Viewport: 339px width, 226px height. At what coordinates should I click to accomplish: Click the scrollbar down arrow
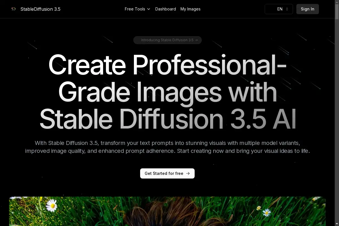point(337,224)
